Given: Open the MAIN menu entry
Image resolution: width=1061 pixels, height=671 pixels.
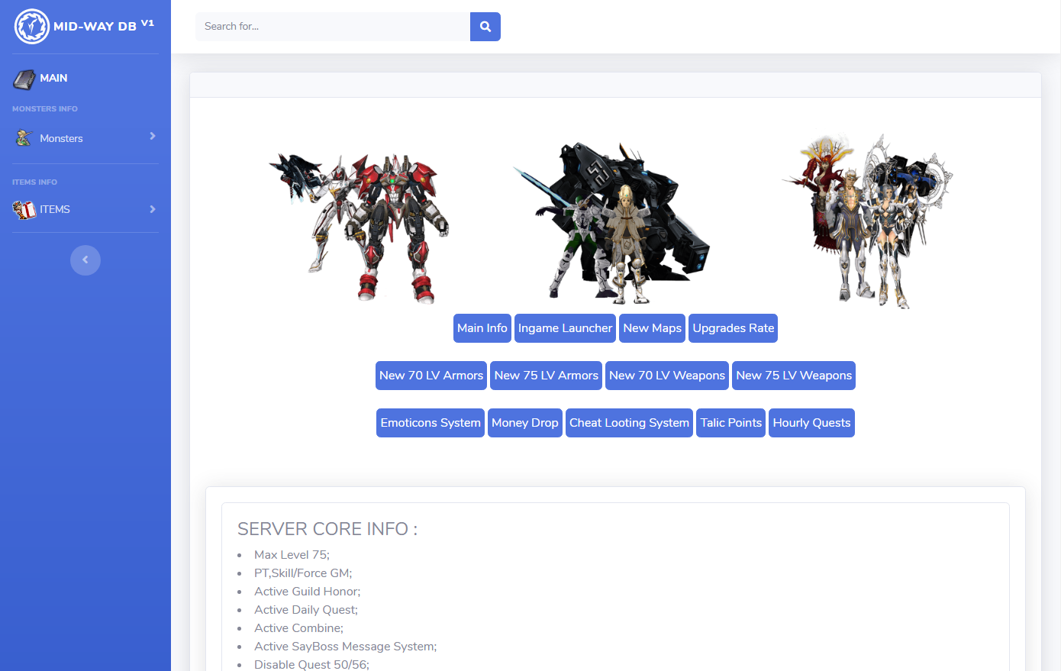Looking at the screenshot, I should 85,79.
